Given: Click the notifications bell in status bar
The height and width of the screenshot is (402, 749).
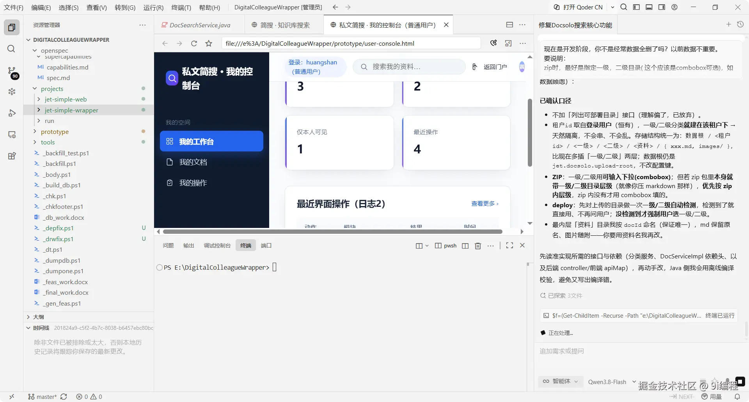Looking at the screenshot, I should (x=737, y=397).
